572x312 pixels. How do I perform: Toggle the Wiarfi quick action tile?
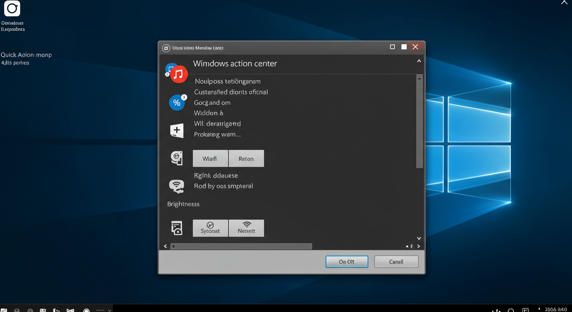click(210, 158)
